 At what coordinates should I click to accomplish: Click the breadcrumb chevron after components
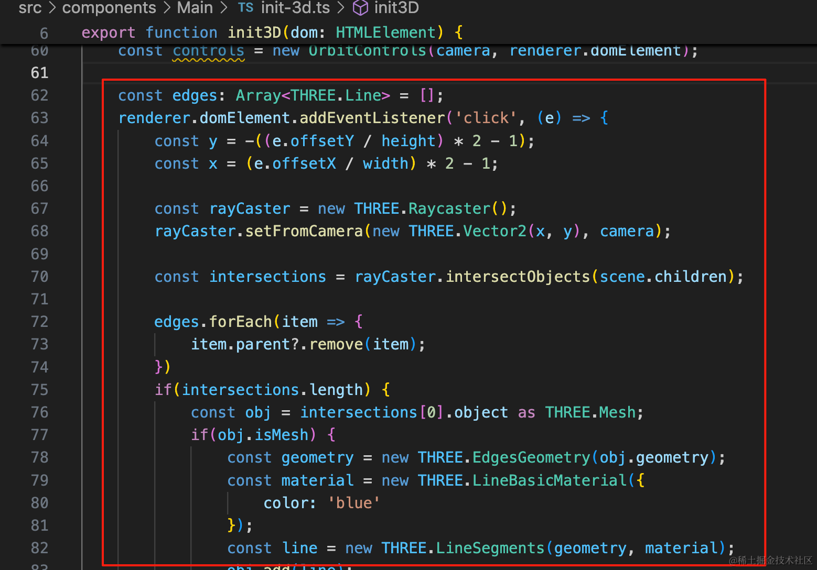(167, 8)
